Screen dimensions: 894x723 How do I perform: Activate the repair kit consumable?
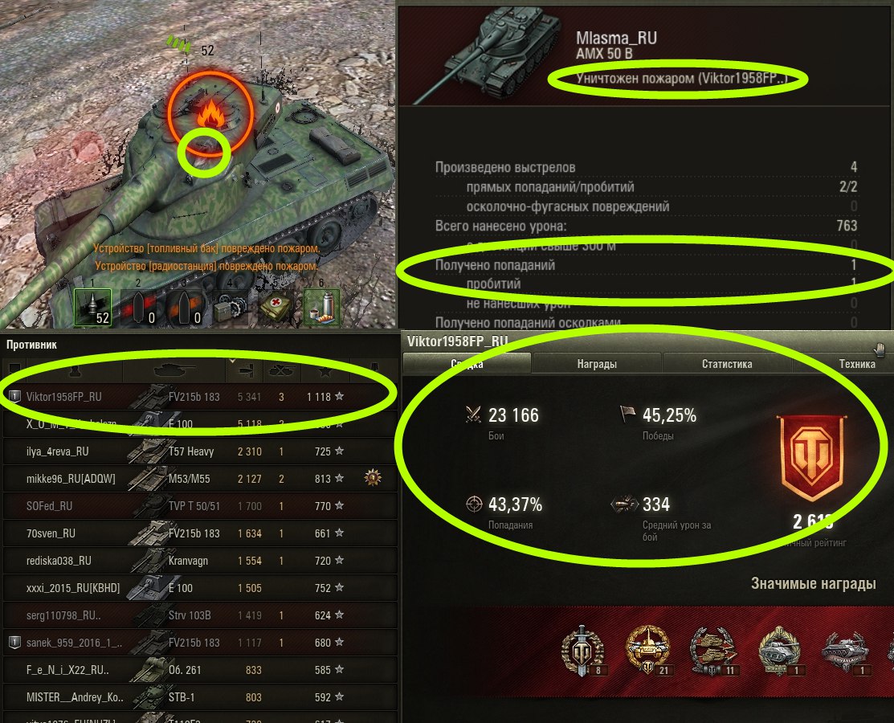(x=231, y=307)
